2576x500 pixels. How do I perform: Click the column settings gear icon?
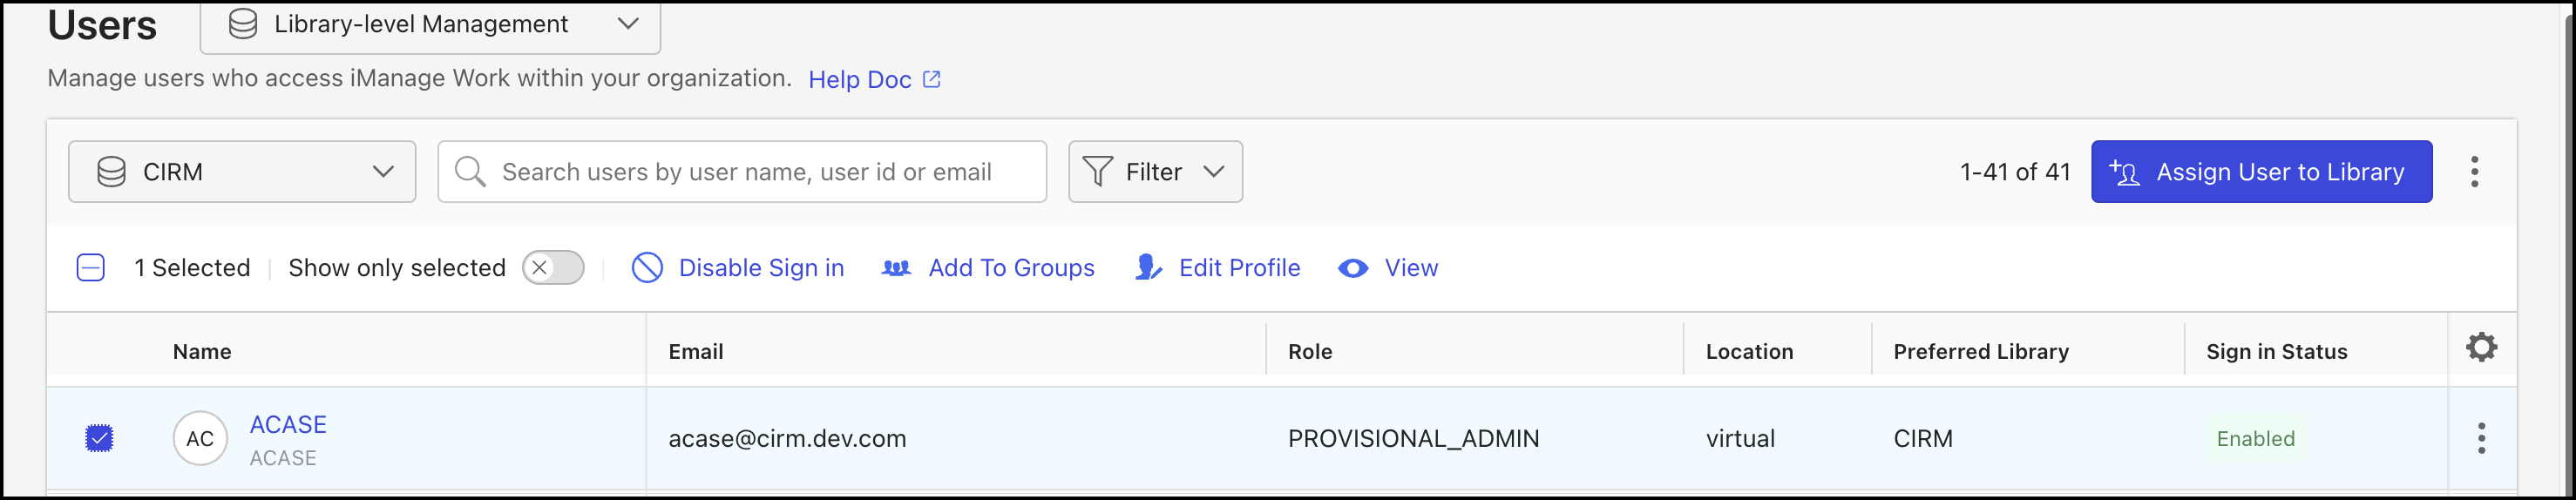2481,347
